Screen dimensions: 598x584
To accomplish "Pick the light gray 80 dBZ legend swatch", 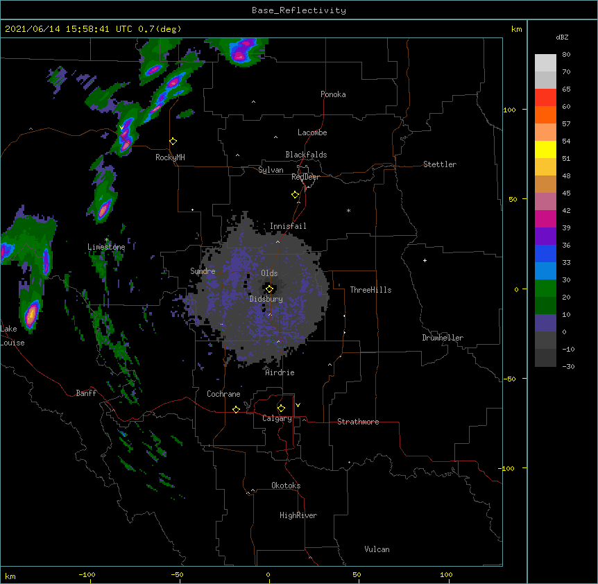I will click(x=545, y=63).
